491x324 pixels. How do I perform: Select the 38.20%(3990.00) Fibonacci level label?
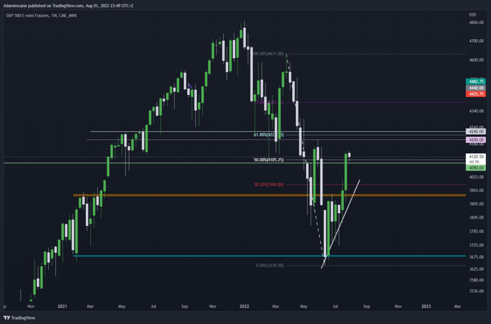[269, 184]
